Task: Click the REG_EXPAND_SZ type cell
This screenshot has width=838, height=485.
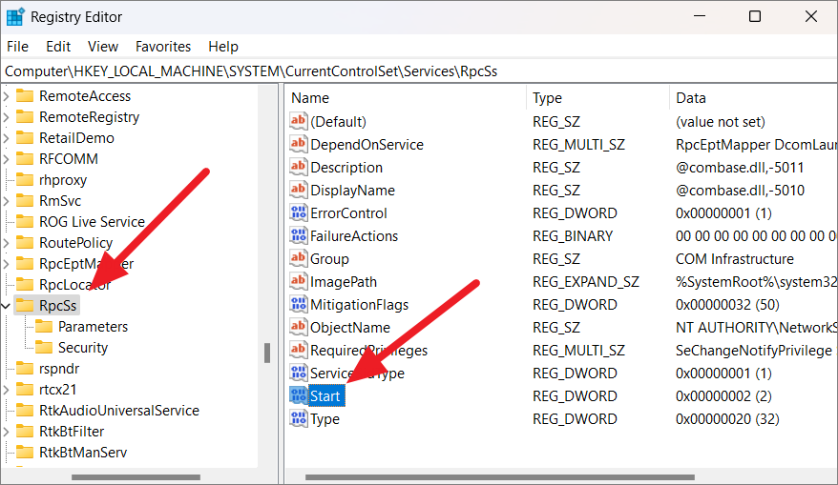Action: pyautogui.click(x=586, y=282)
